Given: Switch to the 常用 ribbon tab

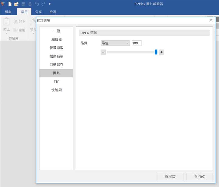Looking at the screenshot, I should 24,12.
